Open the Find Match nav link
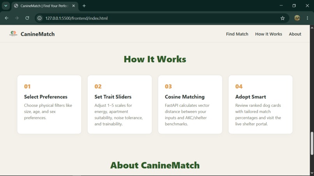This screenshot has height=176, width=314. [x=237, y=34]
